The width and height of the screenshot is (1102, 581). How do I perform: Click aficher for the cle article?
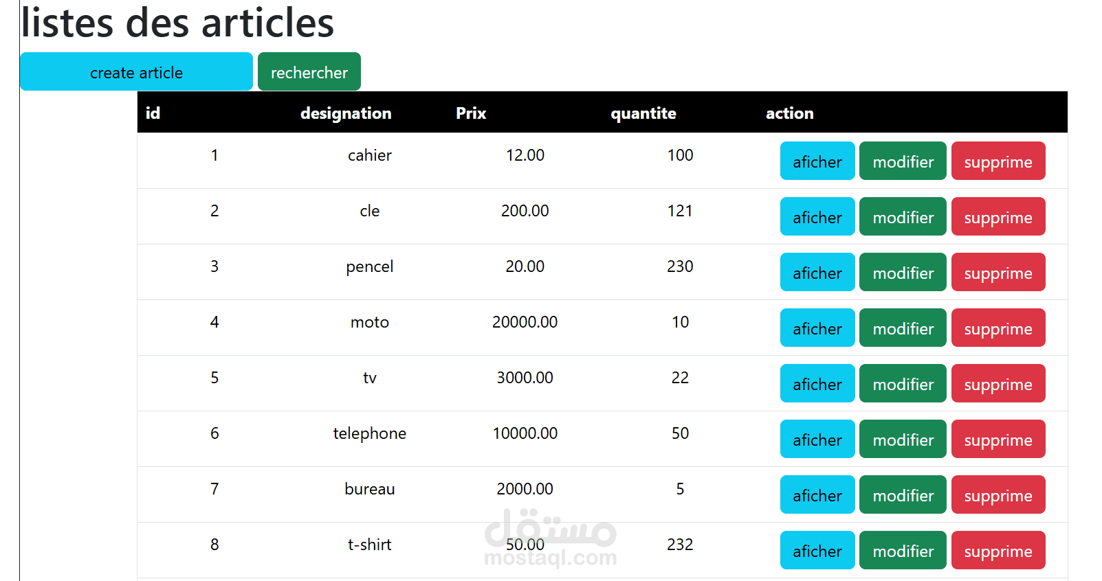pos(817,217)
